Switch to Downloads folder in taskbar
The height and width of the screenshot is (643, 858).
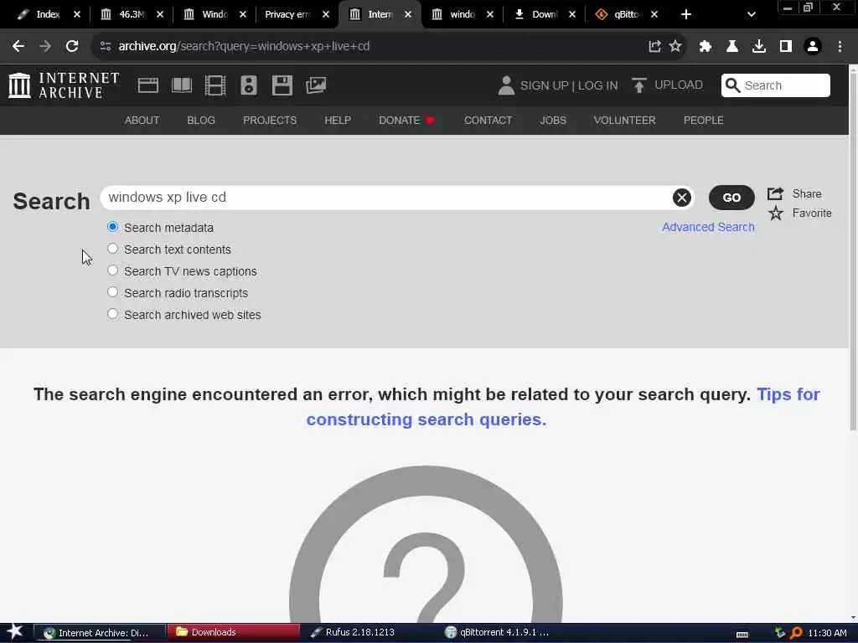click(233, 633)
